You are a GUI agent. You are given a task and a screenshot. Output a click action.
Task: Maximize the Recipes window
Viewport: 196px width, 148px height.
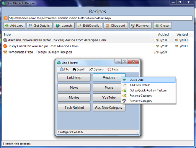[x=180, y=2]
